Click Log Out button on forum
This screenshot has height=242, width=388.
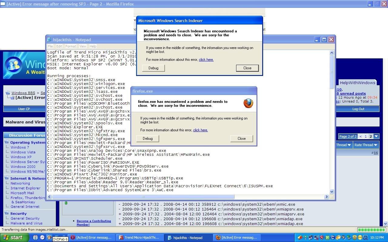click(358, 109)
